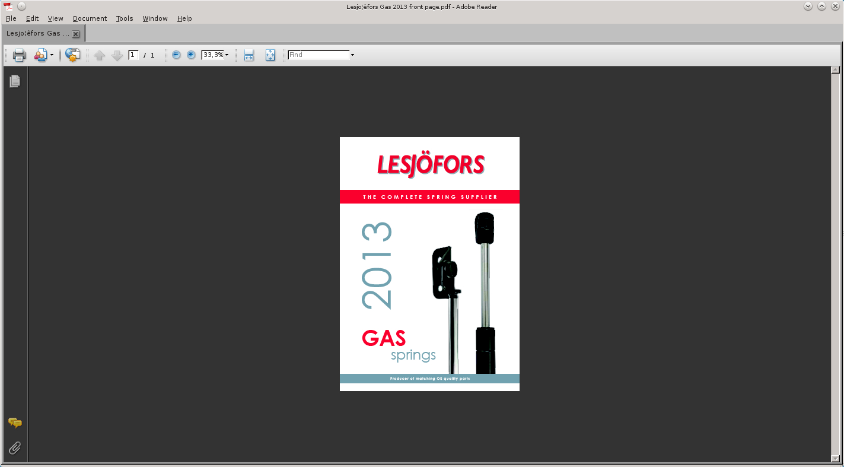Screen dimensions: 844x467
Task: Click the Fit One Full Page icon
Action: 270,55
